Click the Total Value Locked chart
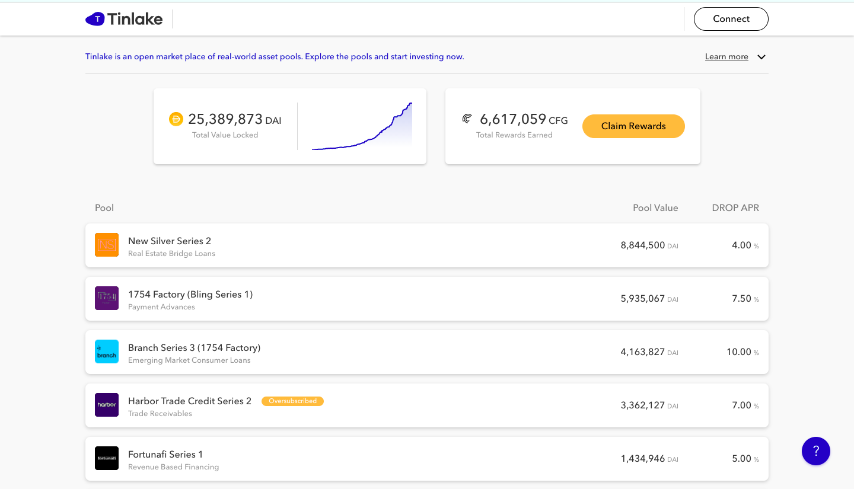 tap(362, 126)
